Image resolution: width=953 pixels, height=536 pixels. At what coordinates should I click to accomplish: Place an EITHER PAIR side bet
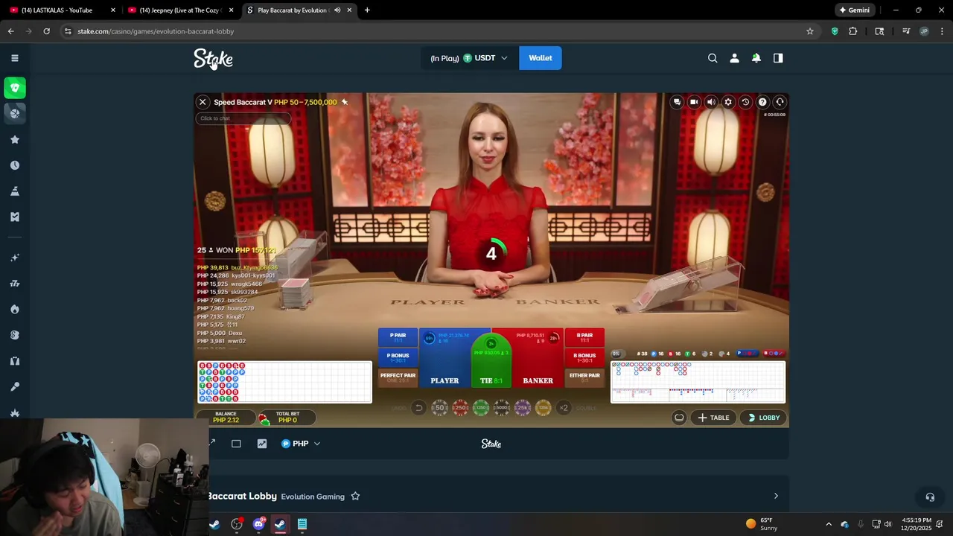(584, 377)
